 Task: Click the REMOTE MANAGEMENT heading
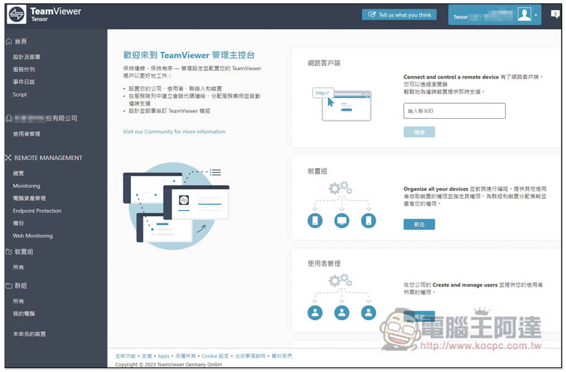pyautogui.click(x=48, y=158)
